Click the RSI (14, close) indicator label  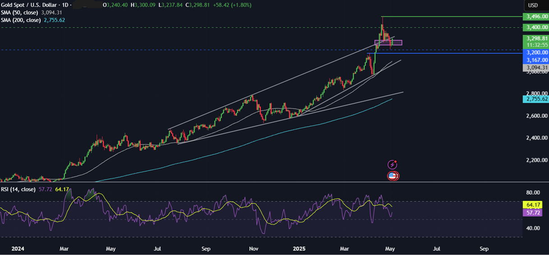[18, 190]
